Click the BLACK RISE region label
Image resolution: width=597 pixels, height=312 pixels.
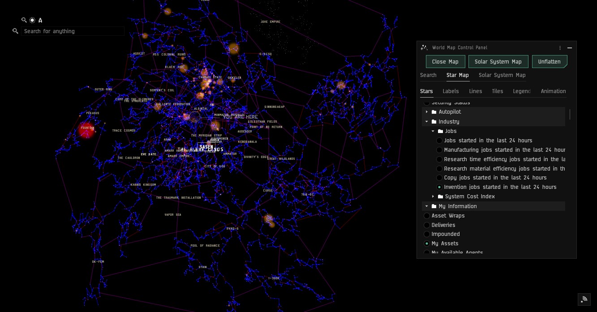174,67
